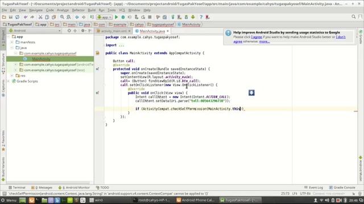
Task: Click the Make Project icon
Action: [x=92, y=17]
